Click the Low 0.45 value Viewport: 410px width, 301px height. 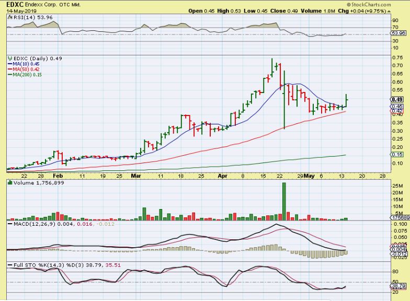[x=255, y=11]
